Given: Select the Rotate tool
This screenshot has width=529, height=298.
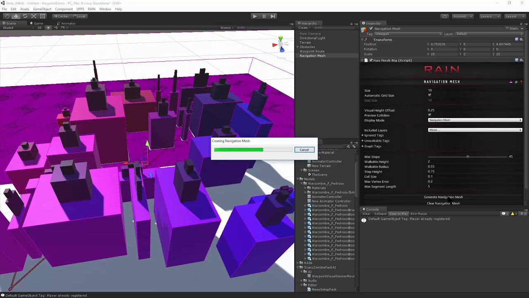Looking at the screenshot, I should coord(25,16).
